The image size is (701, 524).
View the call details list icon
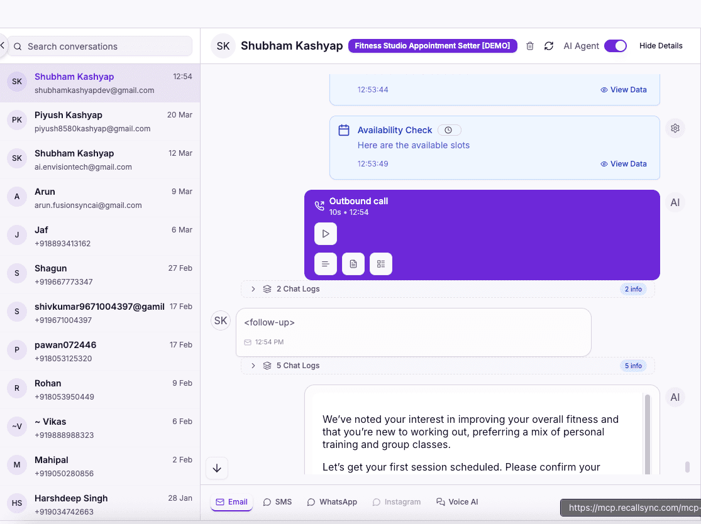coord(380,264)
